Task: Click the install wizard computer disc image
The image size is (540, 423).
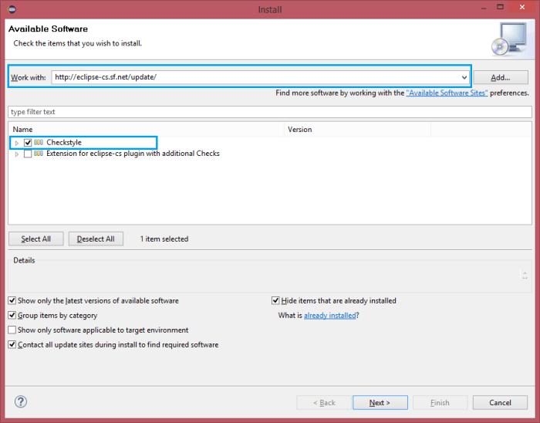Action: (x=509, y=39)
